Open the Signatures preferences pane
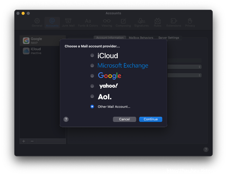This screenshot has height=175, width=227. click(x=141, y=23)
